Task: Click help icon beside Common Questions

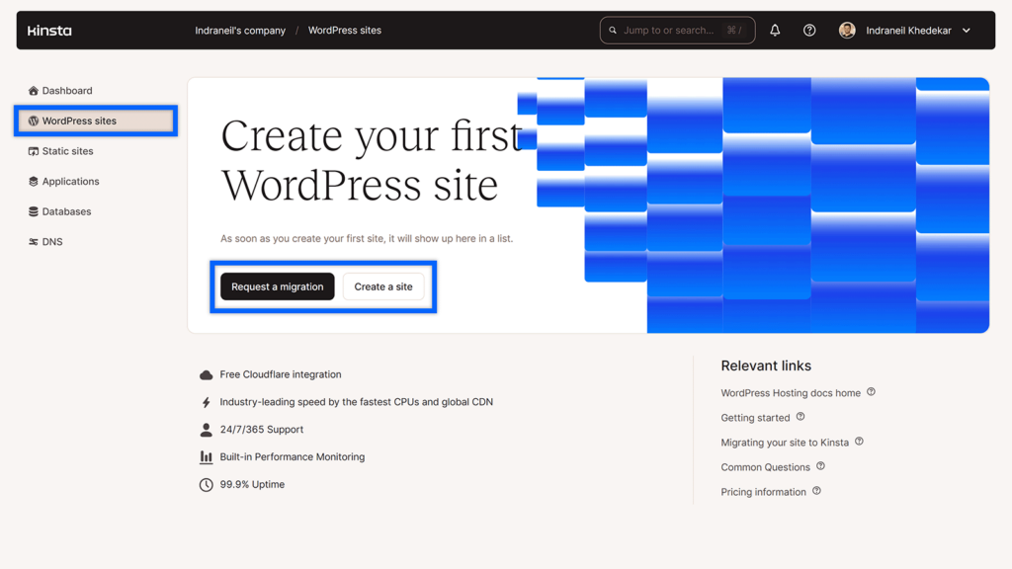Action: click(820, 466)
